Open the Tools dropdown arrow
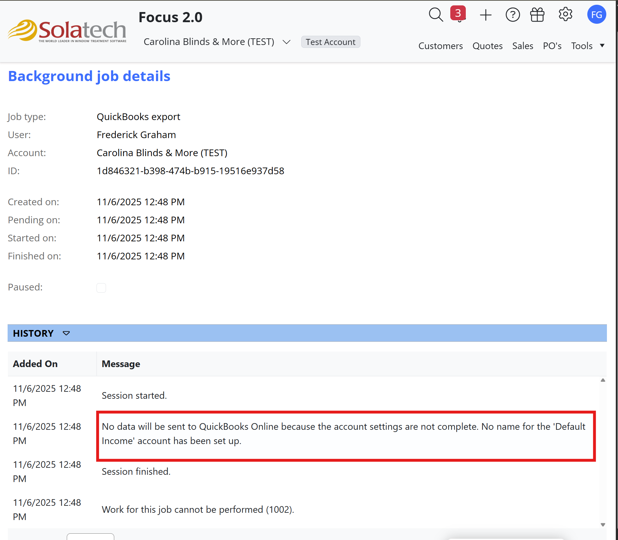The height and width of the screenshot is (540, 618). coord(602,46)
